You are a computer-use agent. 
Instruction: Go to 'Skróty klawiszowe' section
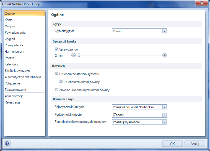pos(17,71)
